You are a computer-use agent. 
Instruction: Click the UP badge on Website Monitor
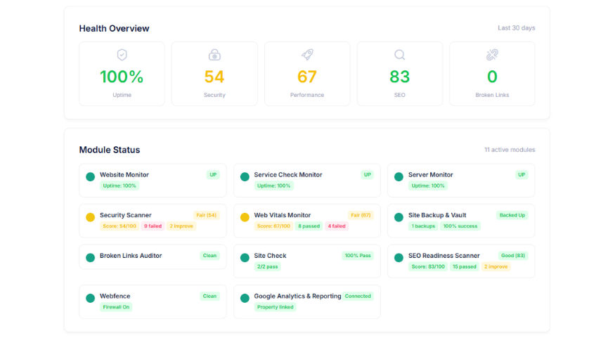(x=213, y=175)
